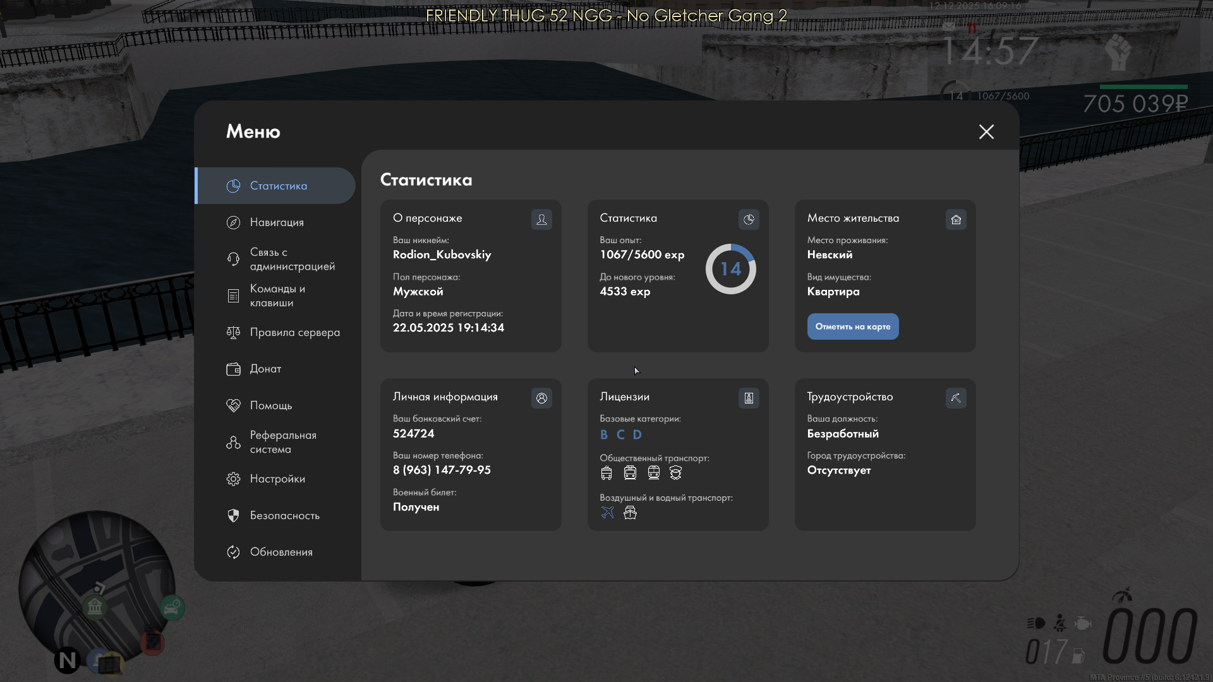The width and height of the screenshot is (1213, 682).
Task: Click the person icon in Личная информация card
Action: click(541, 398)
